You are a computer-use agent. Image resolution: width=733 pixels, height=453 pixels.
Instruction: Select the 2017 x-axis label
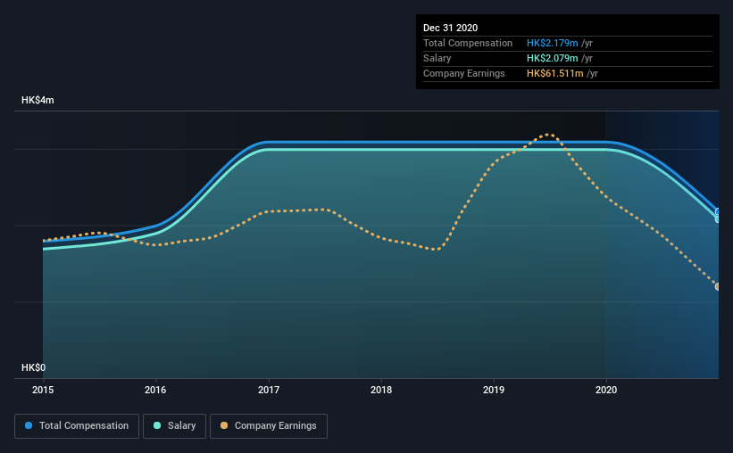tap(269, 390)
